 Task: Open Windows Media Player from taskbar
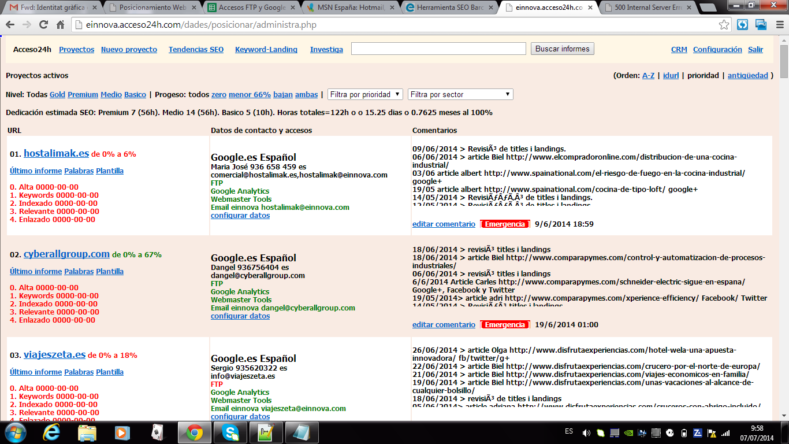point(122,432)
